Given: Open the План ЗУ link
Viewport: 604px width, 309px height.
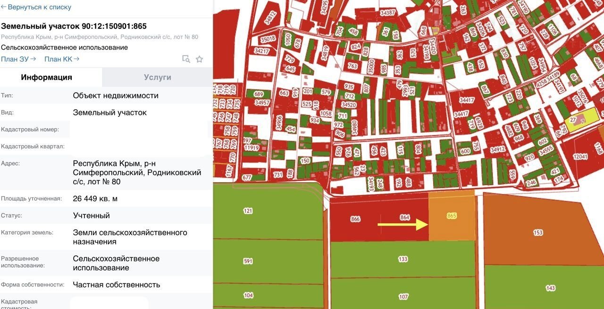Looking at the screenshot, I should [x=18, y=59].
